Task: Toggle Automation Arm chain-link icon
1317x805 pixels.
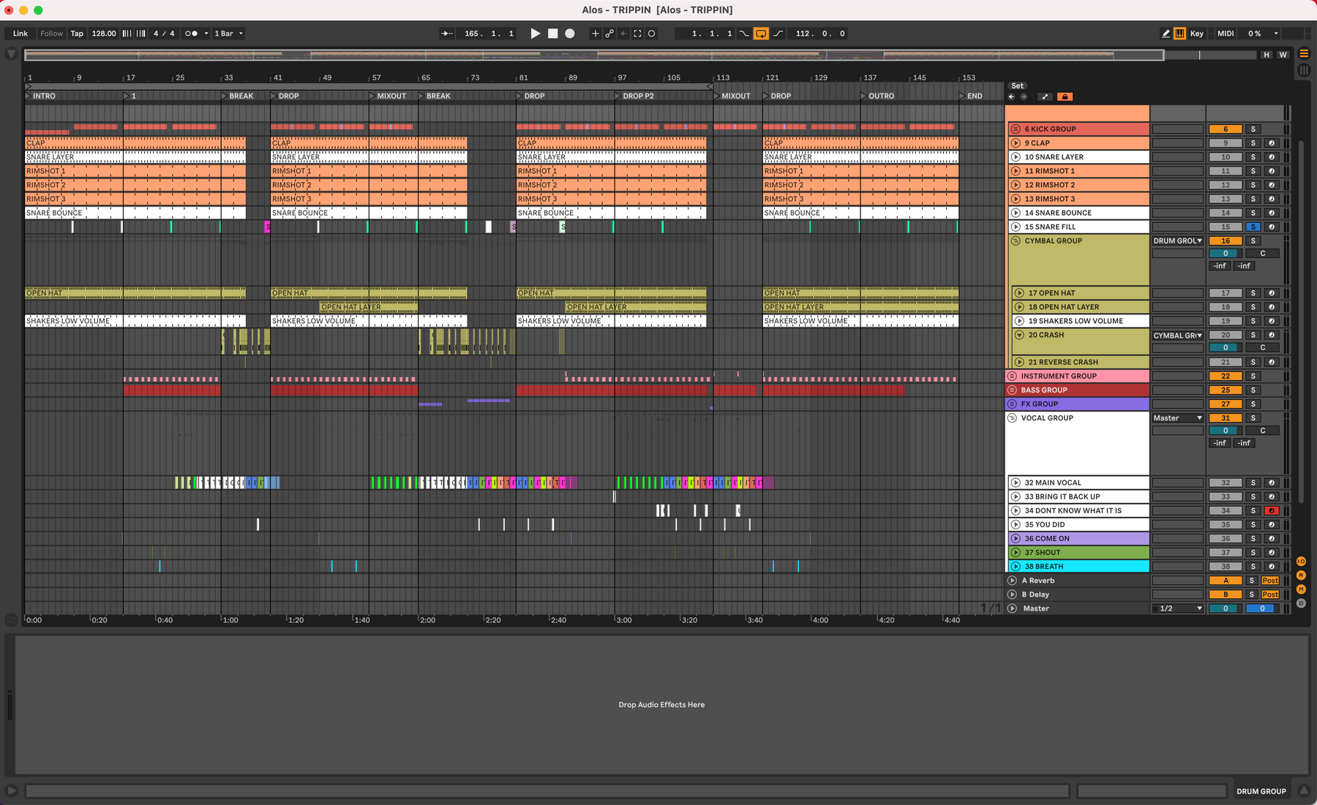Action: pos(609,34)
